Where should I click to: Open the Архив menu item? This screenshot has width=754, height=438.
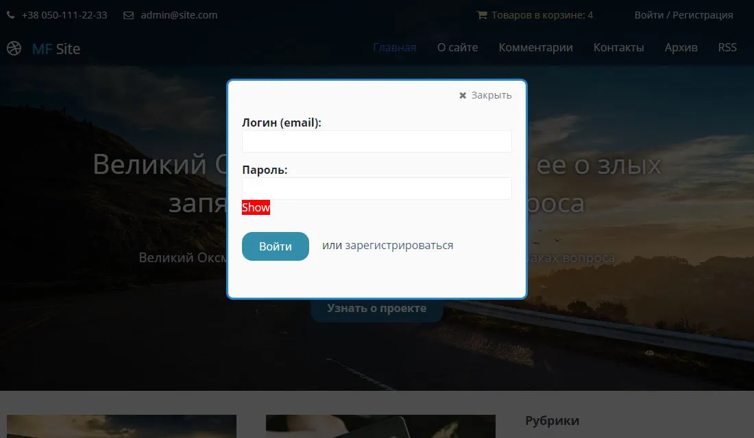(681, 47)
